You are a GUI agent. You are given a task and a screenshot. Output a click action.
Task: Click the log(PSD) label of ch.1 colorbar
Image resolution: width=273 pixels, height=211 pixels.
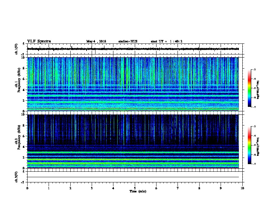258,90
